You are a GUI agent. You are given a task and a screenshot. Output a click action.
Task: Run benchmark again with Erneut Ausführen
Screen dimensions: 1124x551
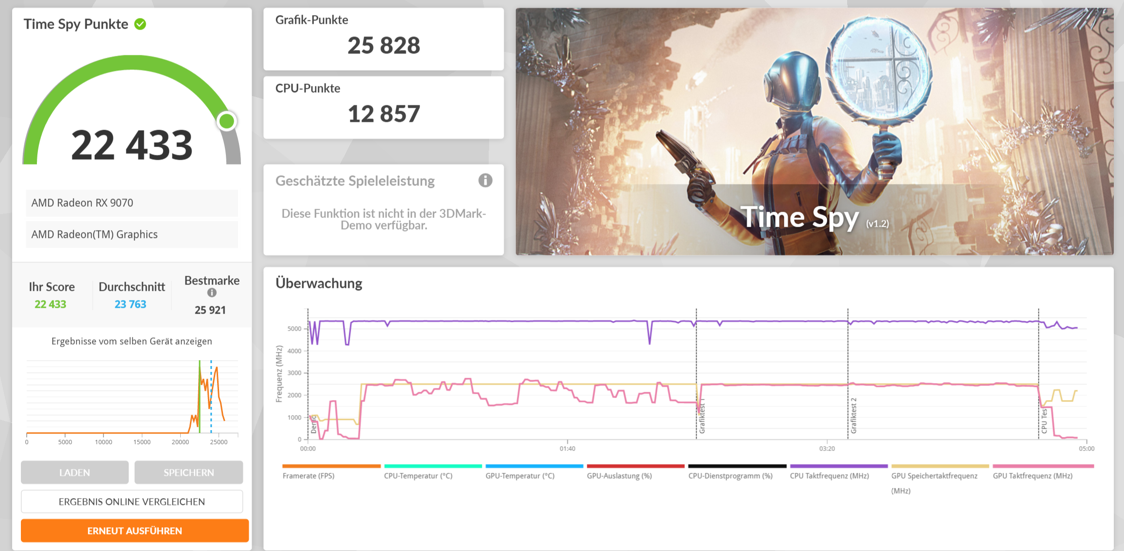tap(135, 531)
